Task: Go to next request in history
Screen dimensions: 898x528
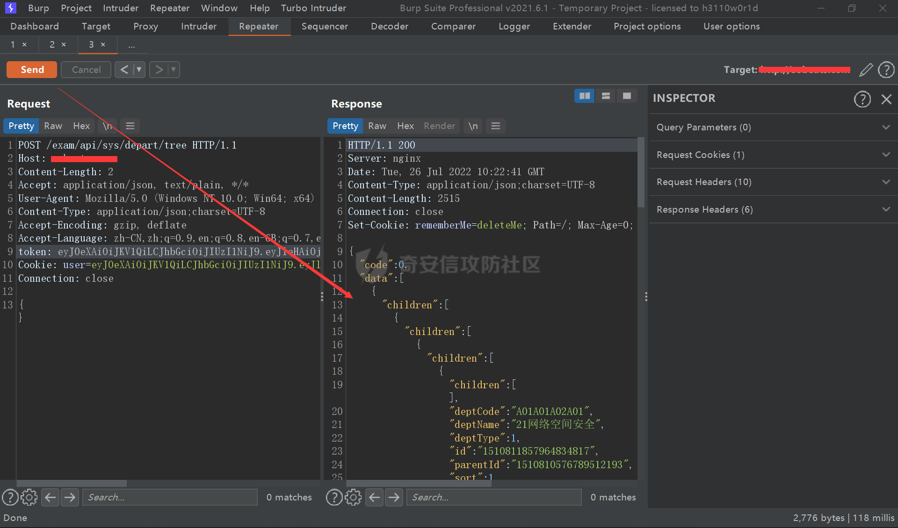Action: (159, 70)
